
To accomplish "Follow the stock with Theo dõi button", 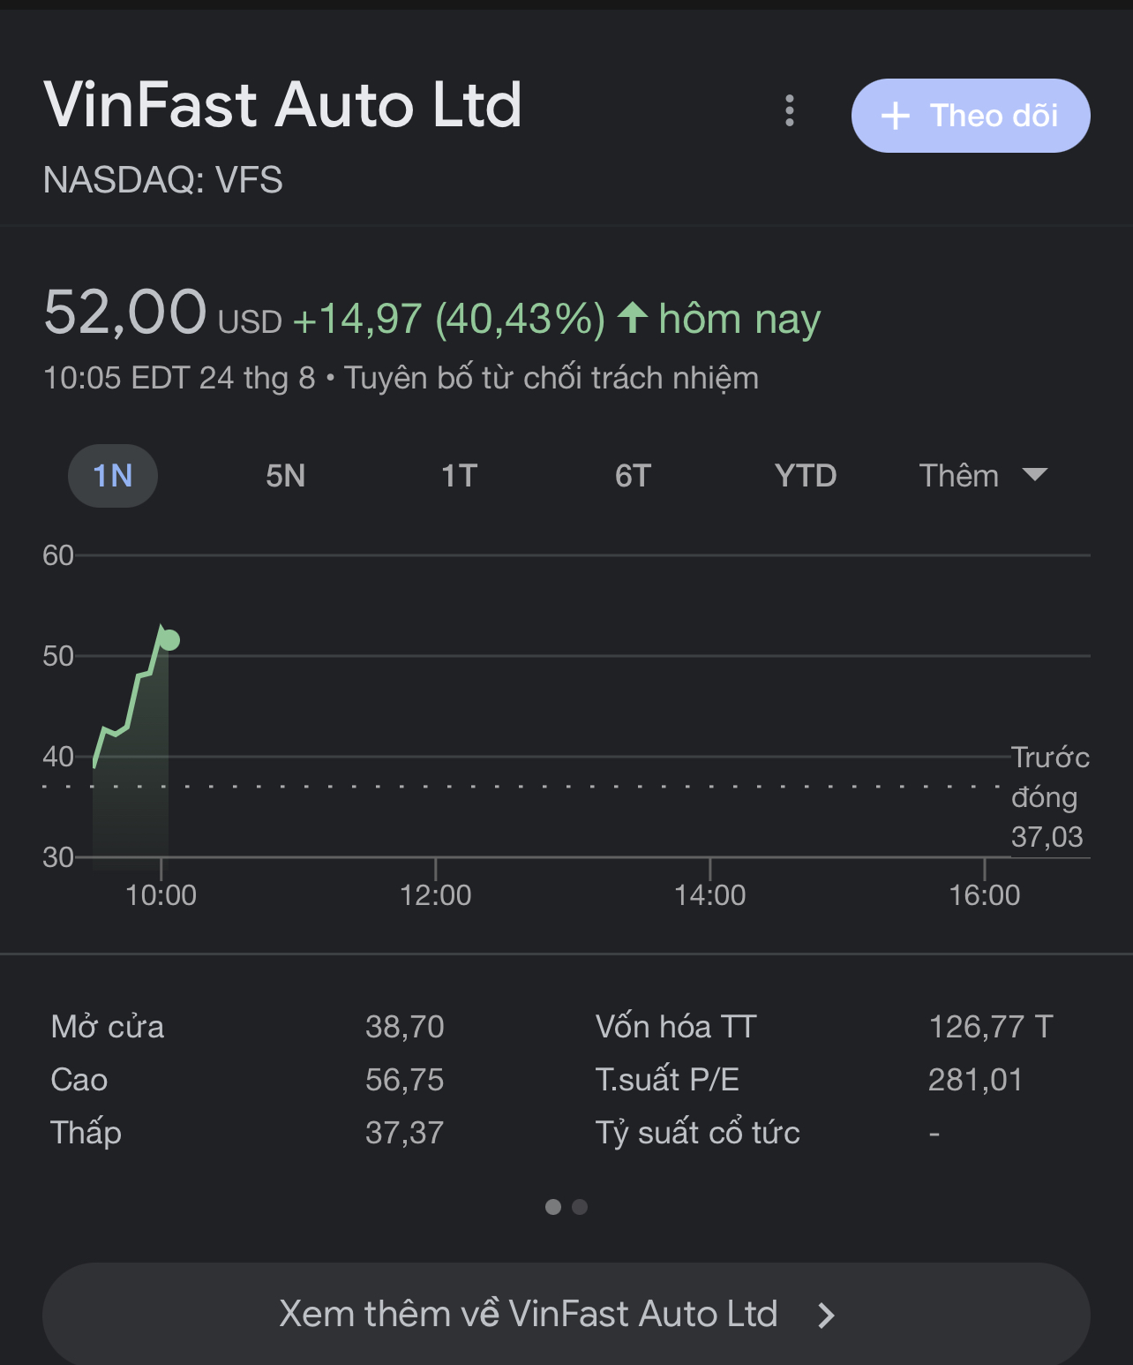I will click(x=971, y=116).
